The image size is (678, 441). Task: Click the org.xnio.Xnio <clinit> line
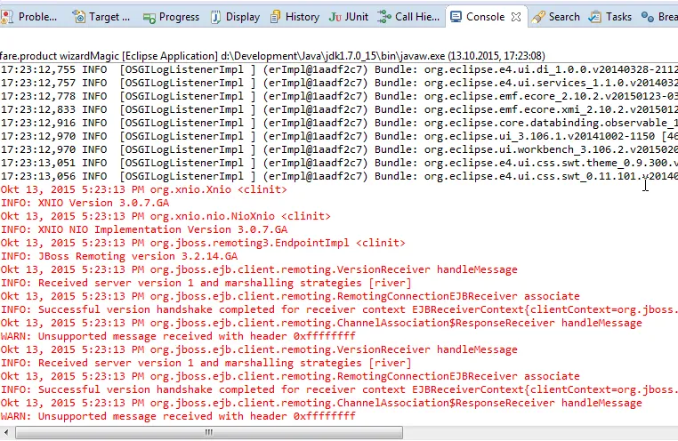pos(143,189)
